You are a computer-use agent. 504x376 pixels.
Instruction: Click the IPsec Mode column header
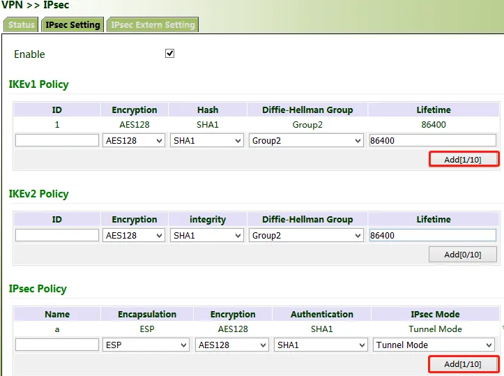pos(435,314)
